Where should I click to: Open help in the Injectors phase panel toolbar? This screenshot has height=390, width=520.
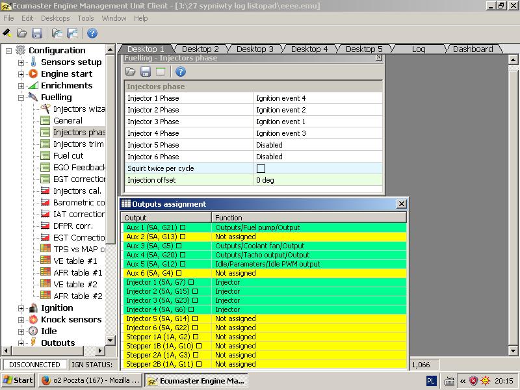point(181,72)
